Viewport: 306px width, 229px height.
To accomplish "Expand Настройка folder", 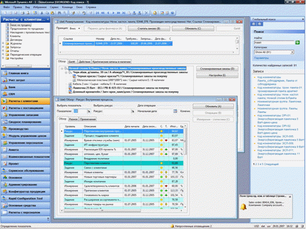I will tap(3, 59).
